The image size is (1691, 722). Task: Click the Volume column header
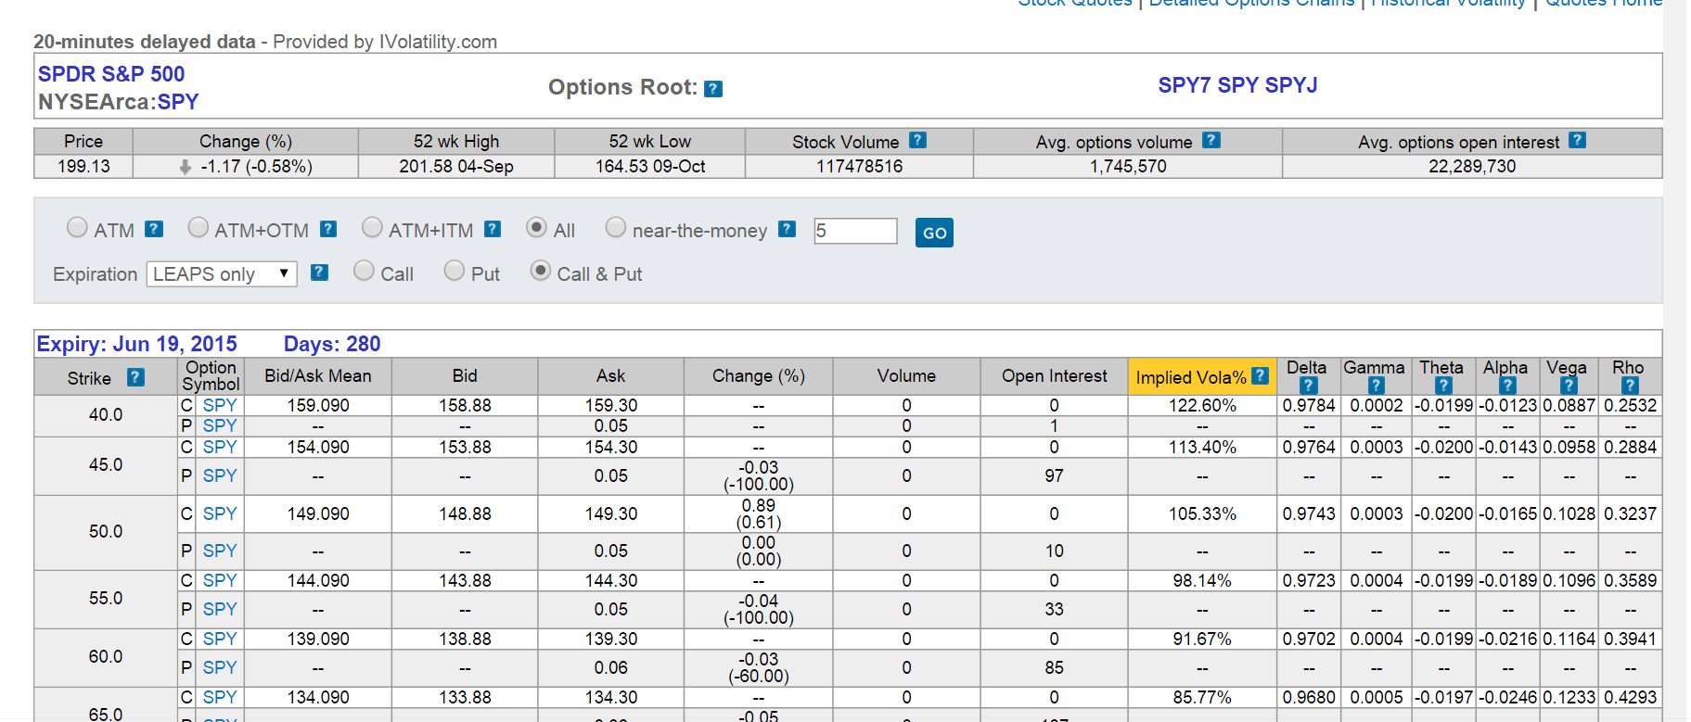pyautogui.click(x=906, y=375)
